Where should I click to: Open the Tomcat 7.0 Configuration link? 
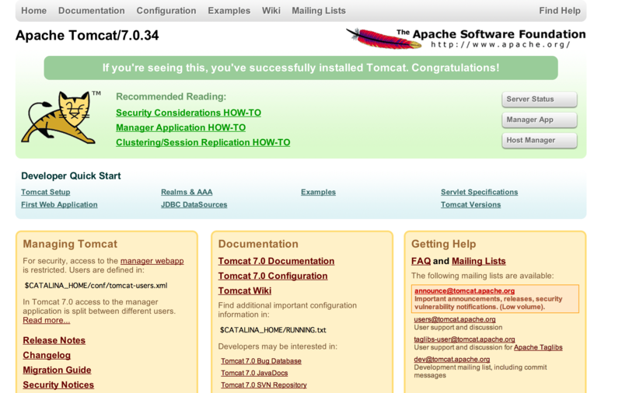pyautogui.click(x=273, y=276)
